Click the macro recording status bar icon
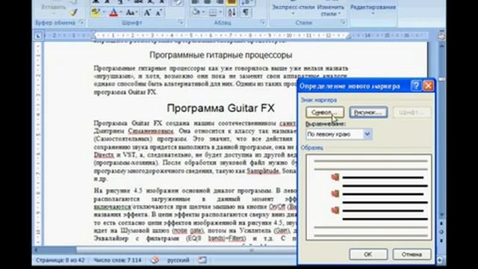478x269 pixels. (202, 260)
